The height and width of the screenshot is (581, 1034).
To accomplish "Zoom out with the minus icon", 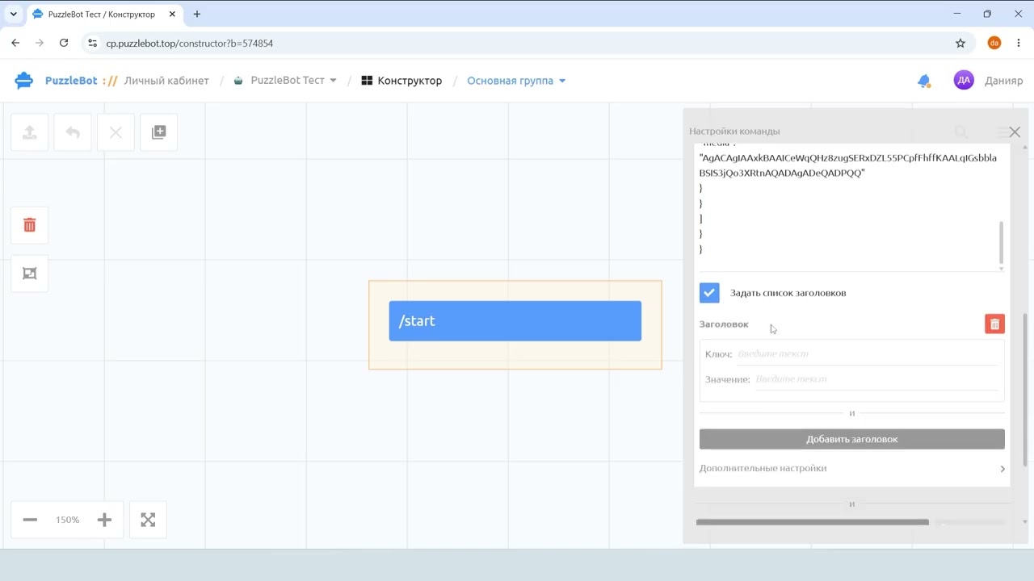I will click(30, 520).
